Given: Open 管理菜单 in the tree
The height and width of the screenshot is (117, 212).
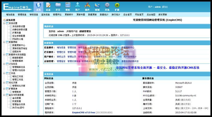Looking at the screenshot, I should (x=17, y=92).
